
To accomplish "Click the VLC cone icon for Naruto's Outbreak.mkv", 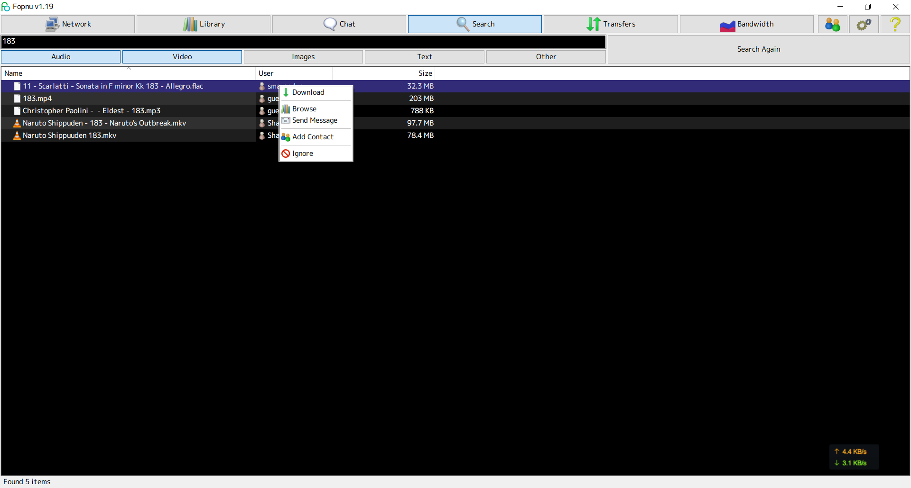I will [17, 123].
